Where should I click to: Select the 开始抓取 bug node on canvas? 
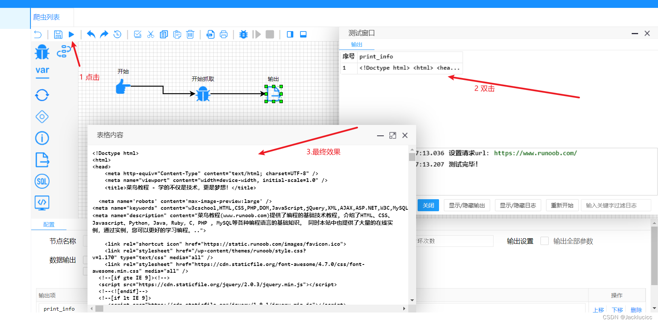[x=203, y=94]
